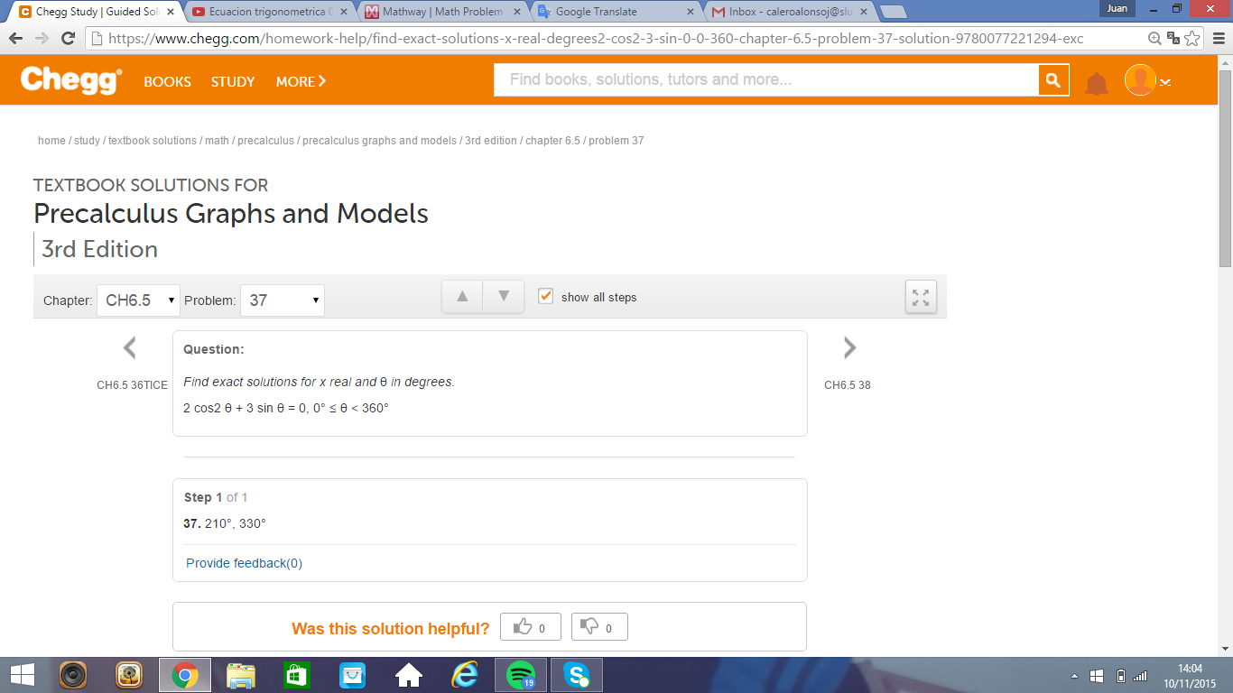Select STUDY in the Chegg navigation bar
This screenshot has width=1233, height=693.
point(232,81)
